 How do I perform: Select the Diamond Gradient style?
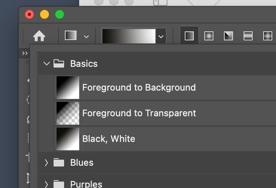[x=268, y=36]
